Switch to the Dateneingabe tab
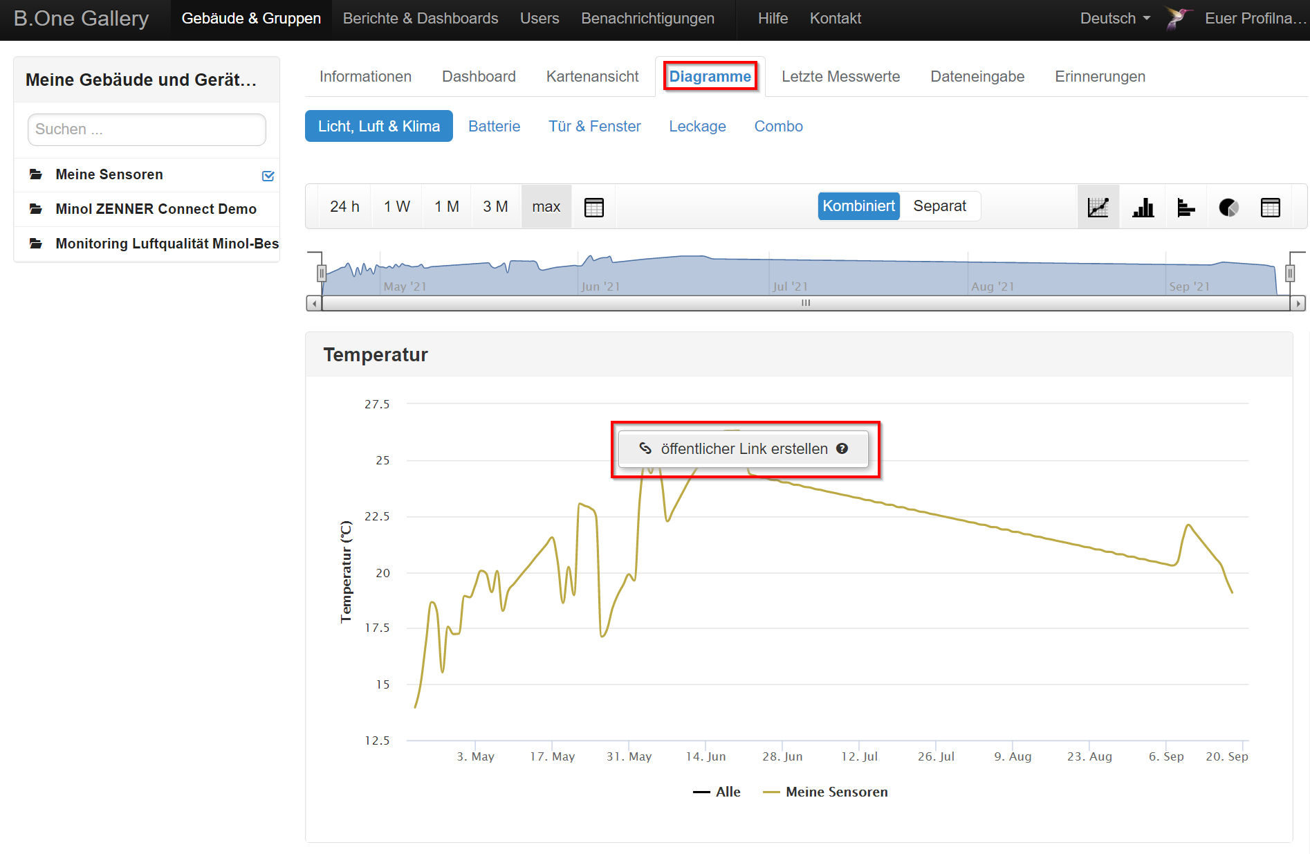 (977, 76)
